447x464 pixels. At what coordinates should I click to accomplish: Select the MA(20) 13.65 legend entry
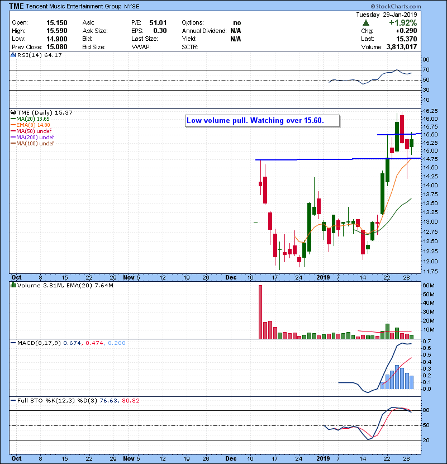[30, 119]
